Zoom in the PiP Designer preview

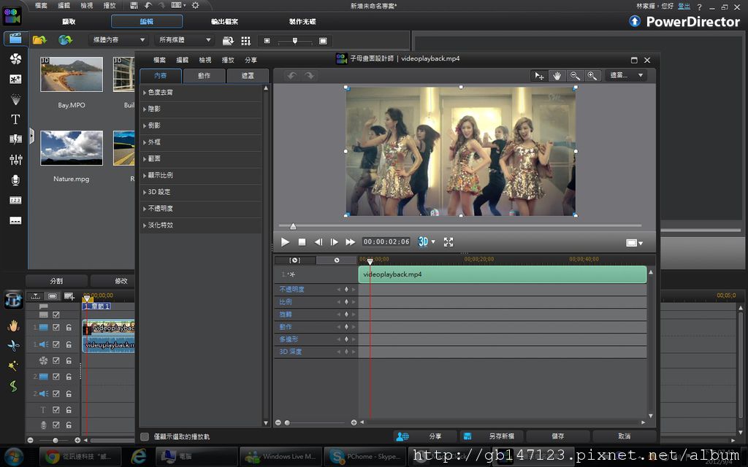[592, 75]
